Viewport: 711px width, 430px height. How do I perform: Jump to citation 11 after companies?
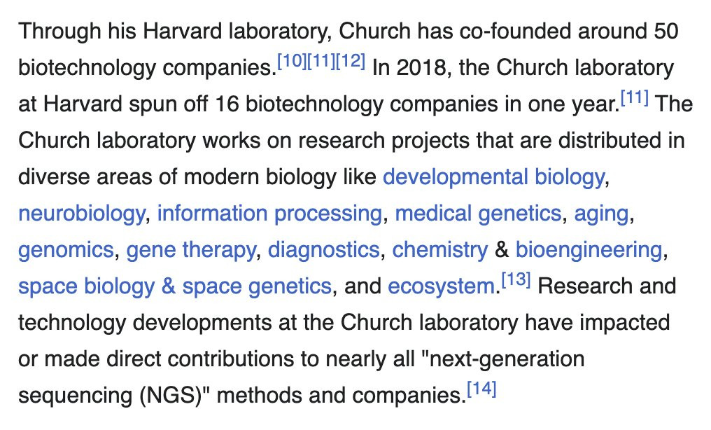pos(321,61)
